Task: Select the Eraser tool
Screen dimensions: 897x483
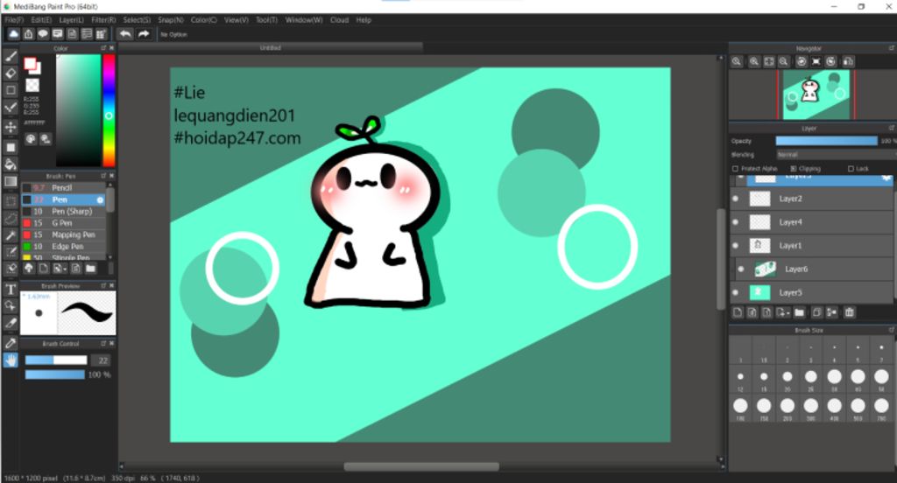Action: (11, 73)
